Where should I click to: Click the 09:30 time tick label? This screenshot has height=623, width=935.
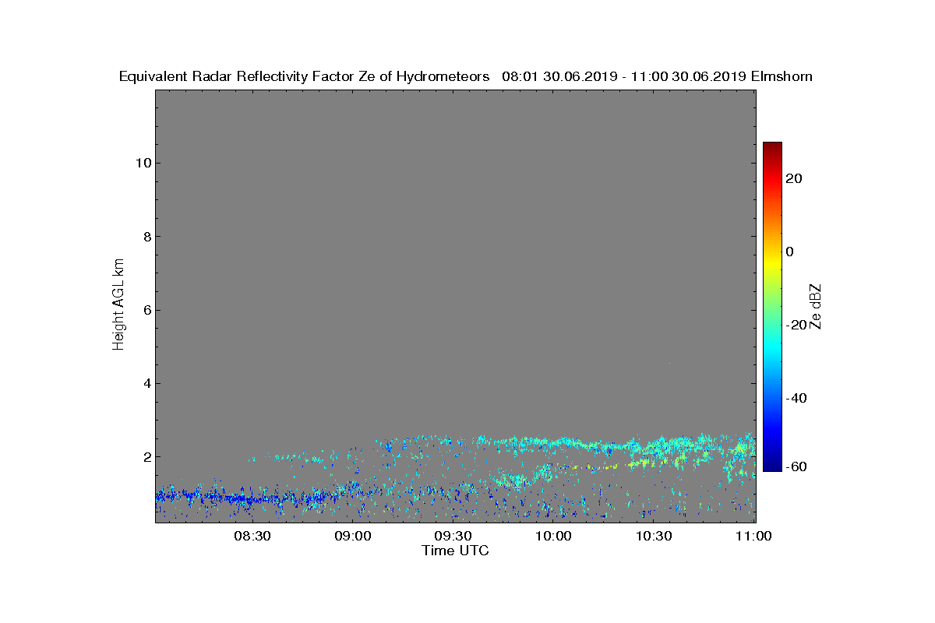[x=453, y=537]
